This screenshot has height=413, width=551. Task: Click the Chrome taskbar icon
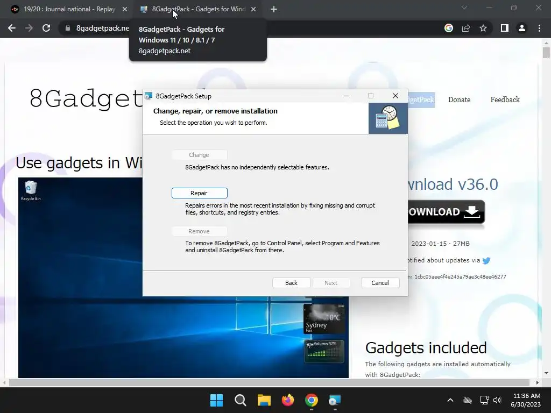(x=312, y=400)
